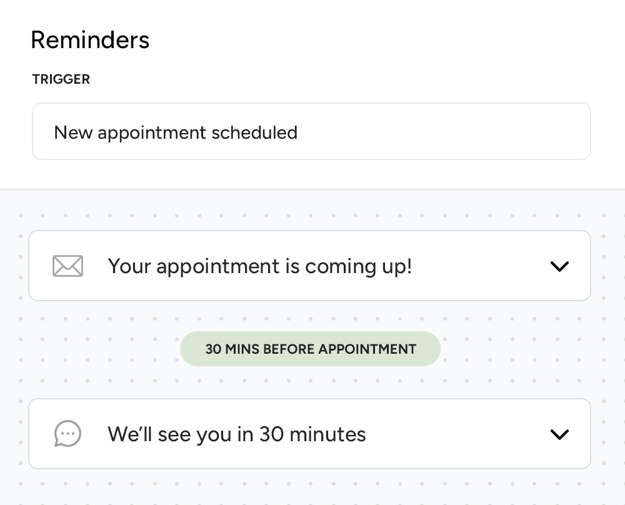
Task: Expand the "We'll see you in 30 minutes" chevron
Action: (559, 434)
